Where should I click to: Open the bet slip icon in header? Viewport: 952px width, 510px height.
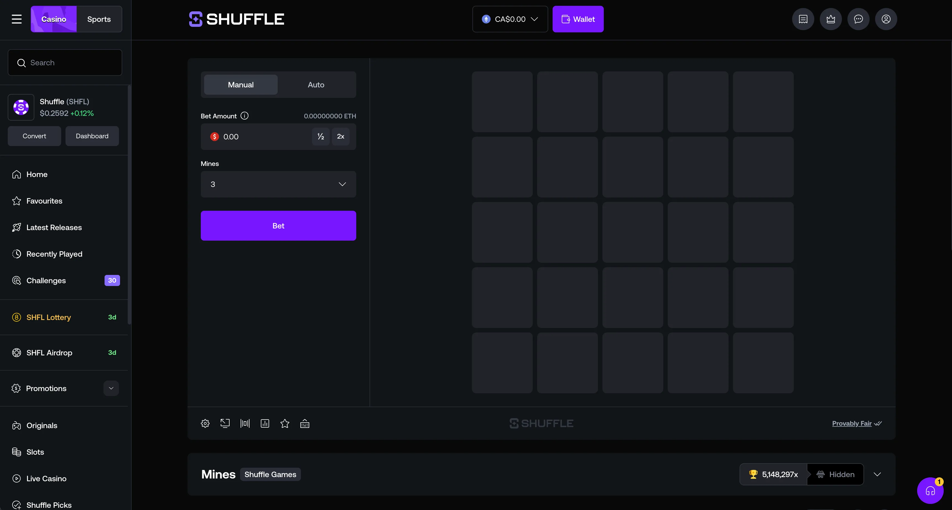[803, 19]
